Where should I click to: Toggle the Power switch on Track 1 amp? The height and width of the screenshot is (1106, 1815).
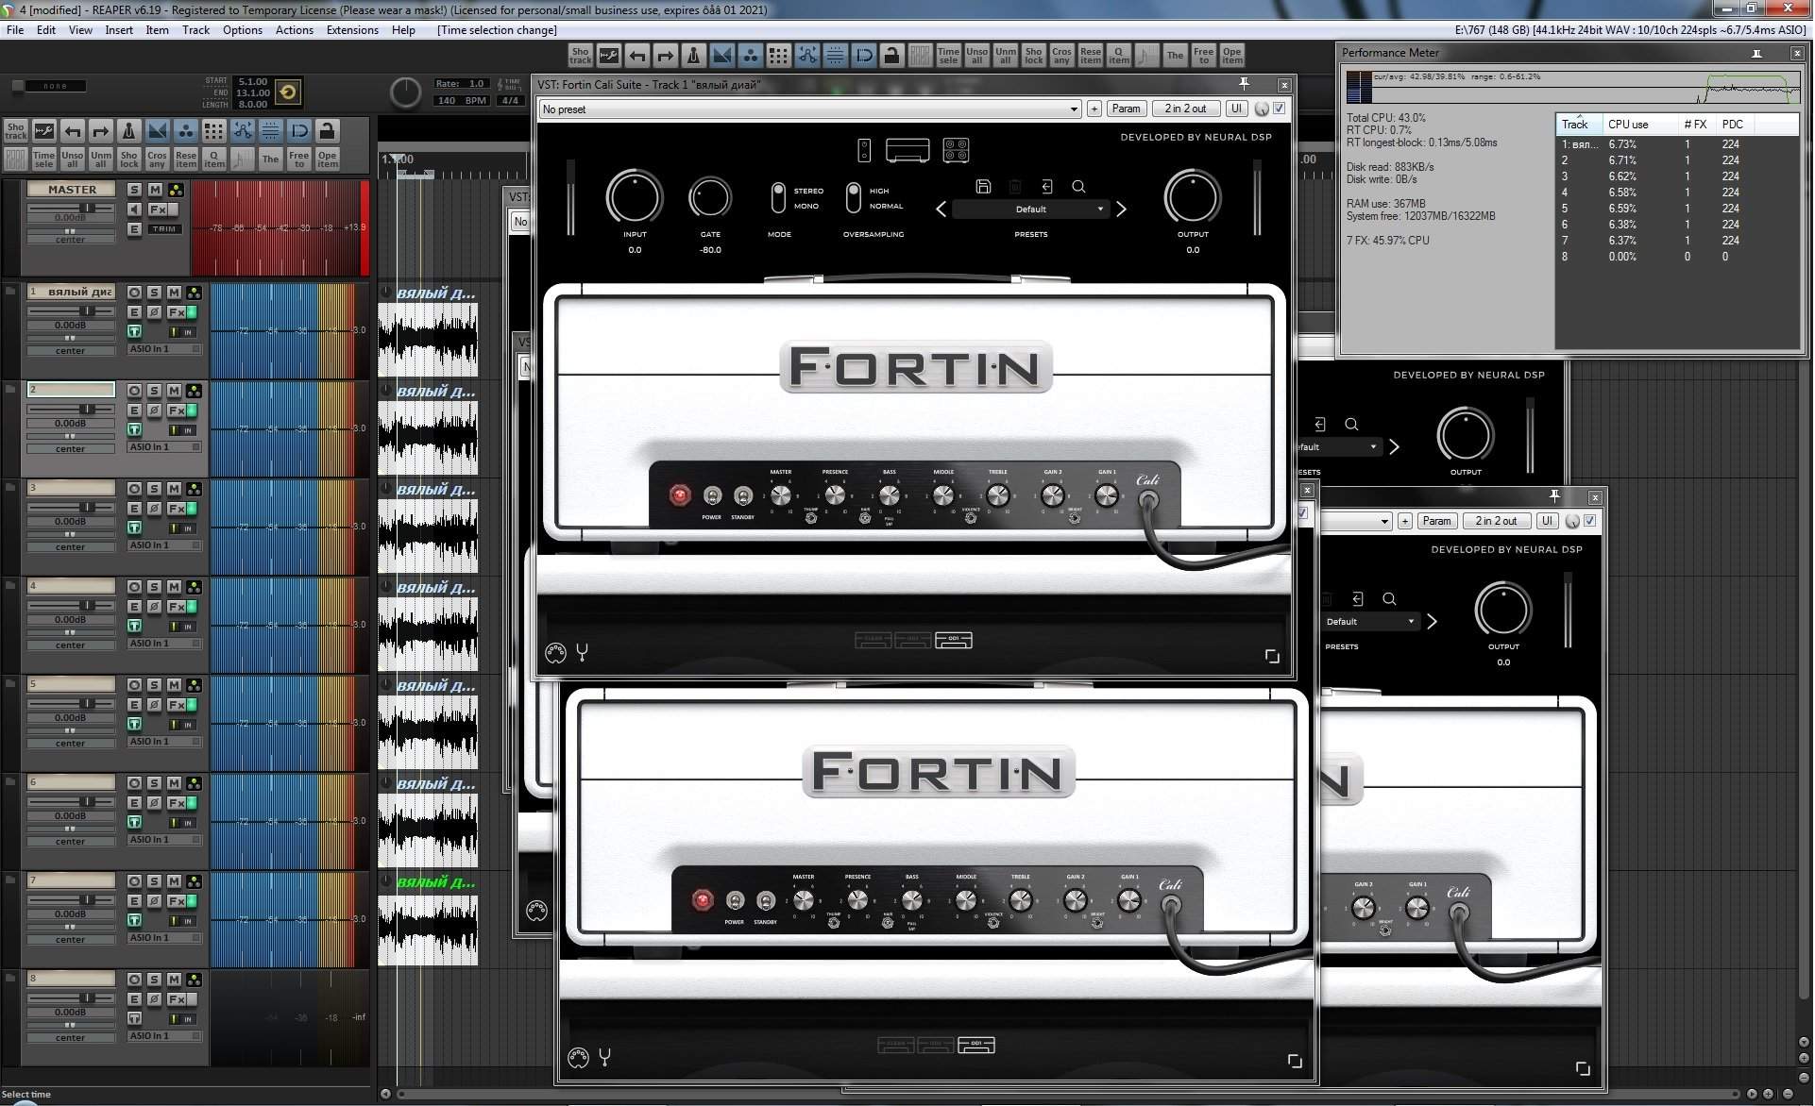pos(713,496)
